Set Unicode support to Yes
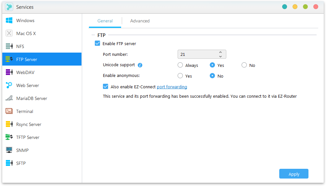The width and height of the screenshot is (326, 186). (212, 65)
